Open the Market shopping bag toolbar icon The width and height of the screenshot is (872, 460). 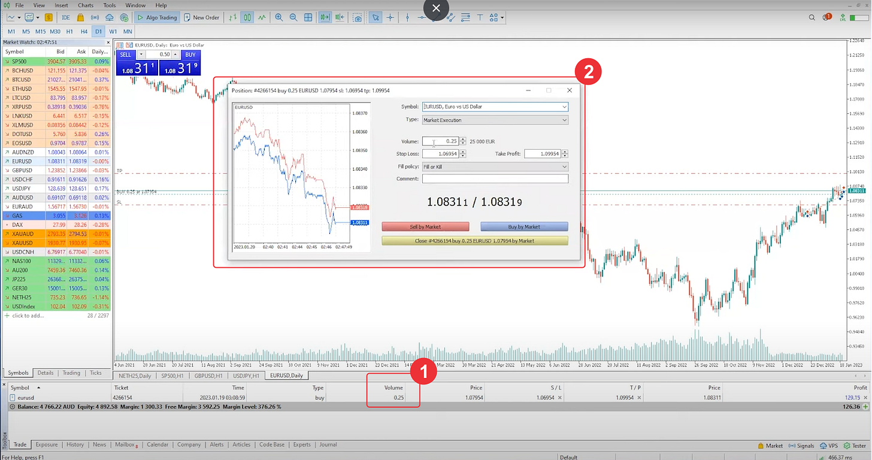80,17
